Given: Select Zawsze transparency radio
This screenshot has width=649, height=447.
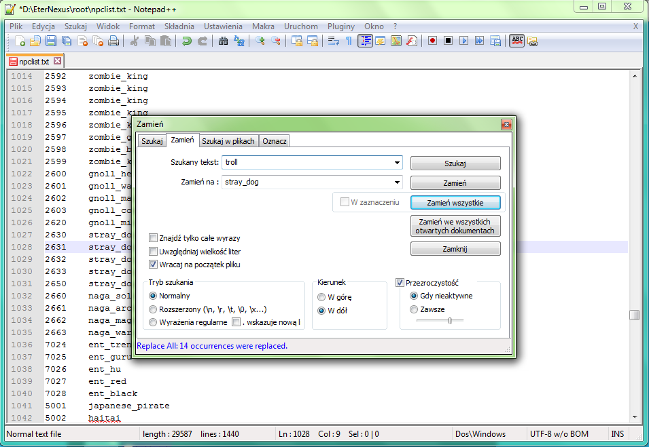Looking at the screenshot, I should tap(413, 309).
